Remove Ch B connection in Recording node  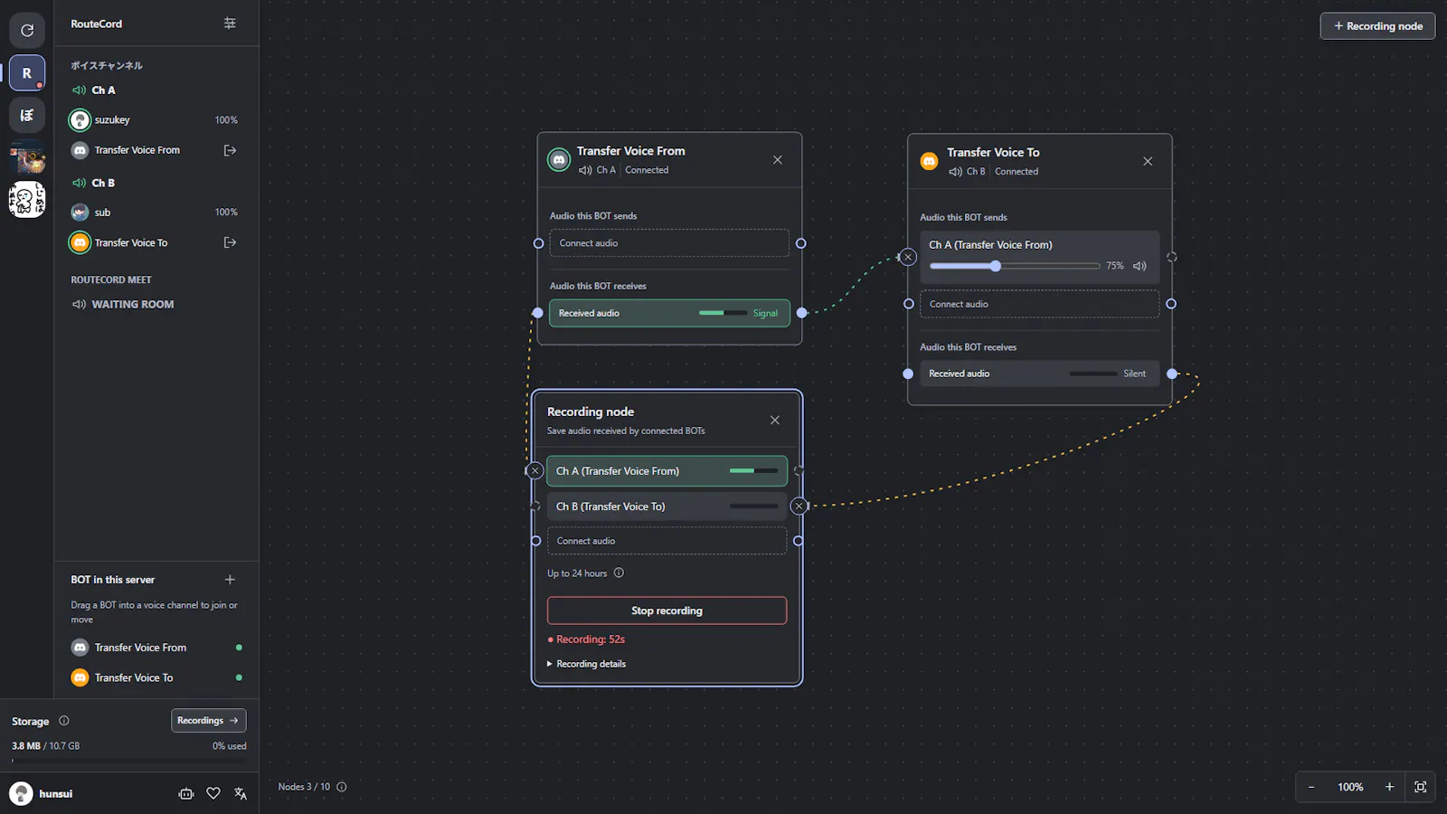coord(799,506)
